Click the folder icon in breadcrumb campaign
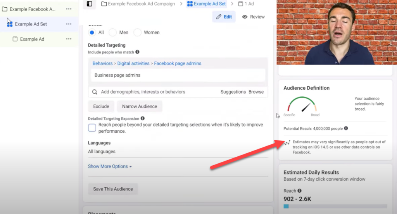 [x=104, y=4]
